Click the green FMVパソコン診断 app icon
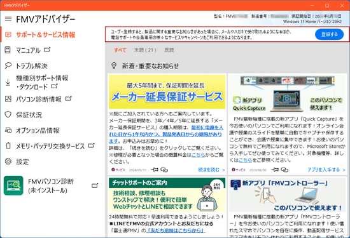350x238 pixels. point(13,186)
